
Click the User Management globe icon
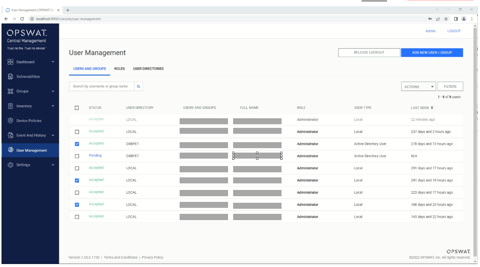(x=10, y=150)
